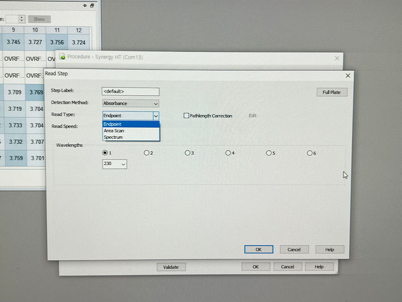Click the Validate button in the Procedure window

click(x=171, y=267)
